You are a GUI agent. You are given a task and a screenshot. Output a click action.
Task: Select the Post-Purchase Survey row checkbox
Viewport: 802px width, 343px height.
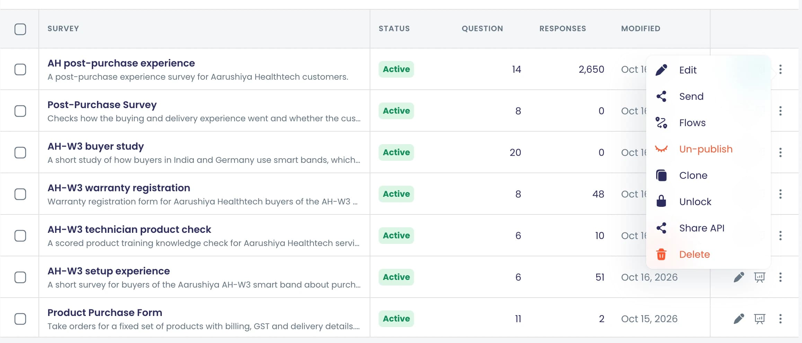(x=20, y=111)
